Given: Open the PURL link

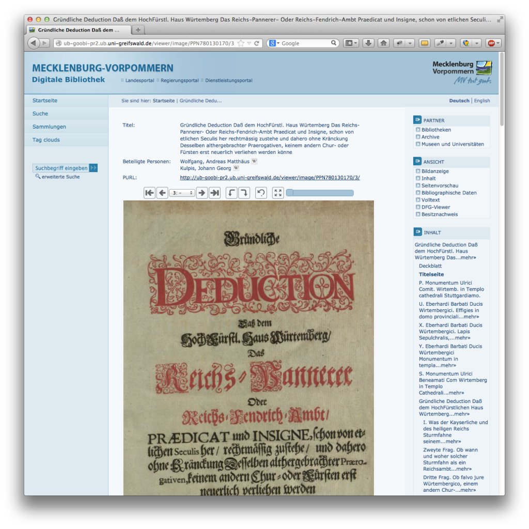Looking at the screenshot, I should coord(270,178).
